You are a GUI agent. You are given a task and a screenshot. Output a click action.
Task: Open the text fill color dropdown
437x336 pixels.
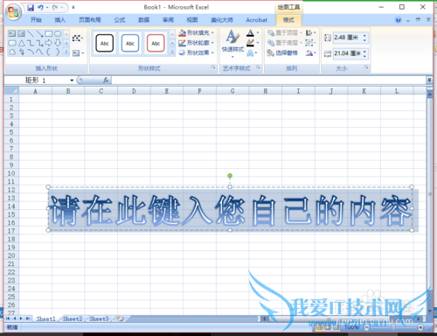258,32
